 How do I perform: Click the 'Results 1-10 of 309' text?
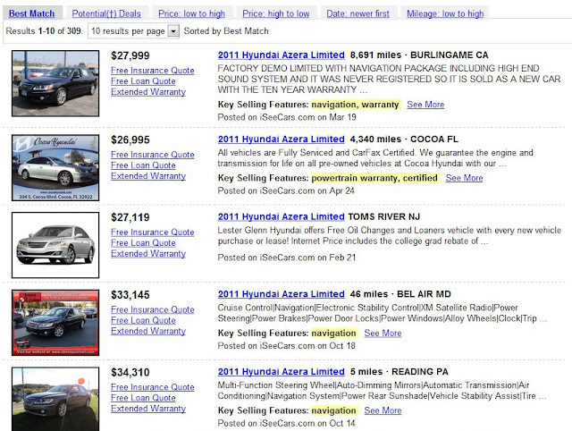(x=44, y=31)
